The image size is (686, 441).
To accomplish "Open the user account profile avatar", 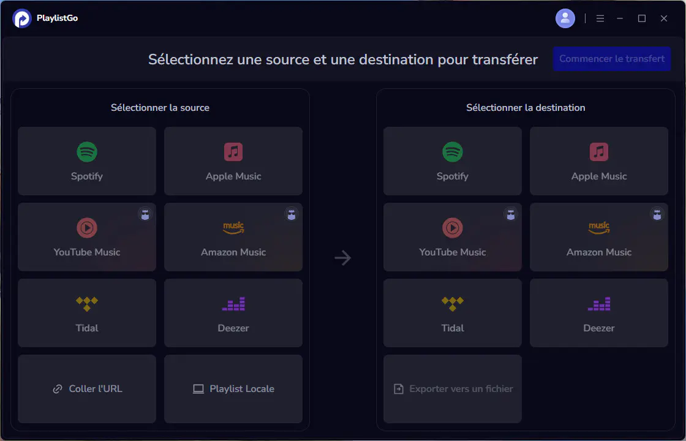I will 565,18.
